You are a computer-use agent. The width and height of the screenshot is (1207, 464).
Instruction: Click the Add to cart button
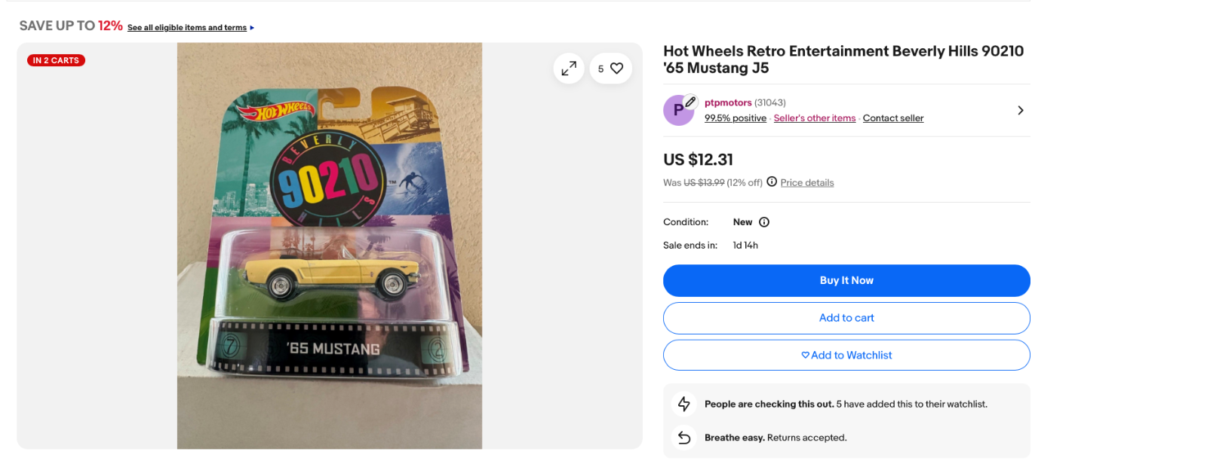pyautogui.click(x=846, y=318)
